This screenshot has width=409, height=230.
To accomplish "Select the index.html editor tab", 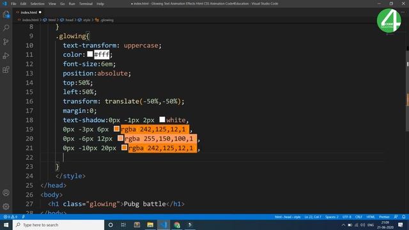I will pyautogui.click(x=29, y=12).
